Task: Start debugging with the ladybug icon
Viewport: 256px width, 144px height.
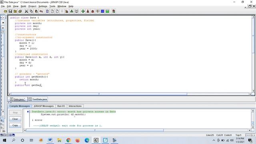Action: (92, 11)
